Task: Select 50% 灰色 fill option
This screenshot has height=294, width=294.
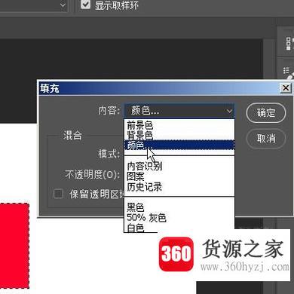Action: coord(179,218)
